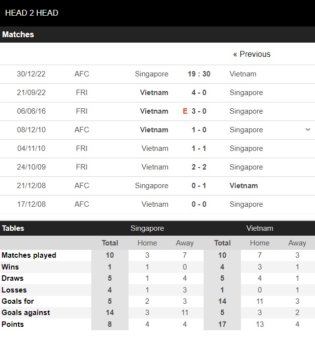Open the 0 - 1 score on 21/12/08

tap(199, 186)
